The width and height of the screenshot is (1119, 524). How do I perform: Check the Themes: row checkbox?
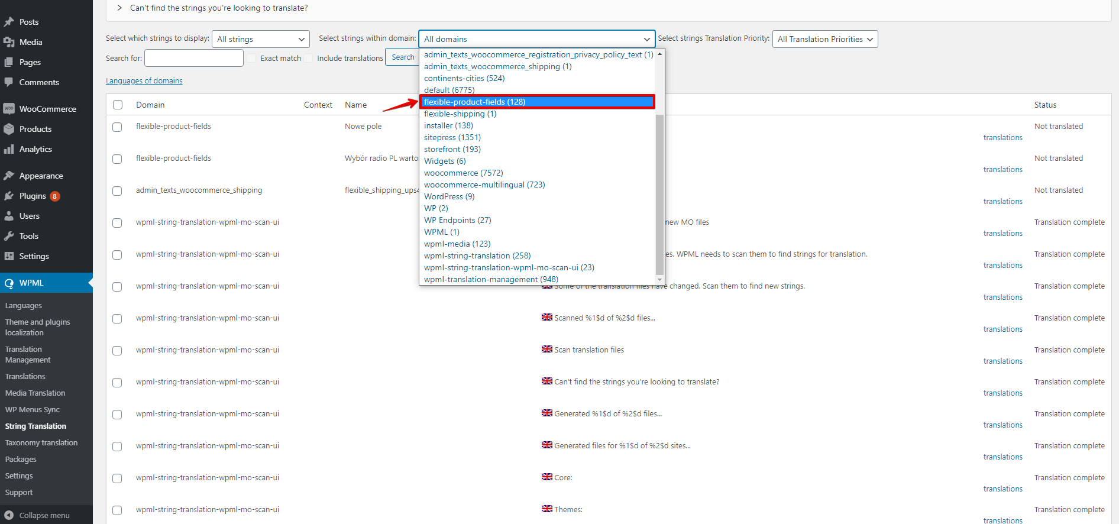[117, 510]
